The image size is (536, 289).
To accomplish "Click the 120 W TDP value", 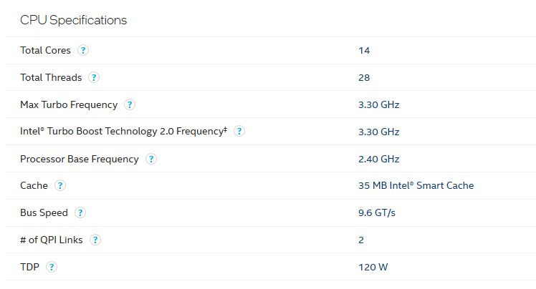I will pos(373,267).
